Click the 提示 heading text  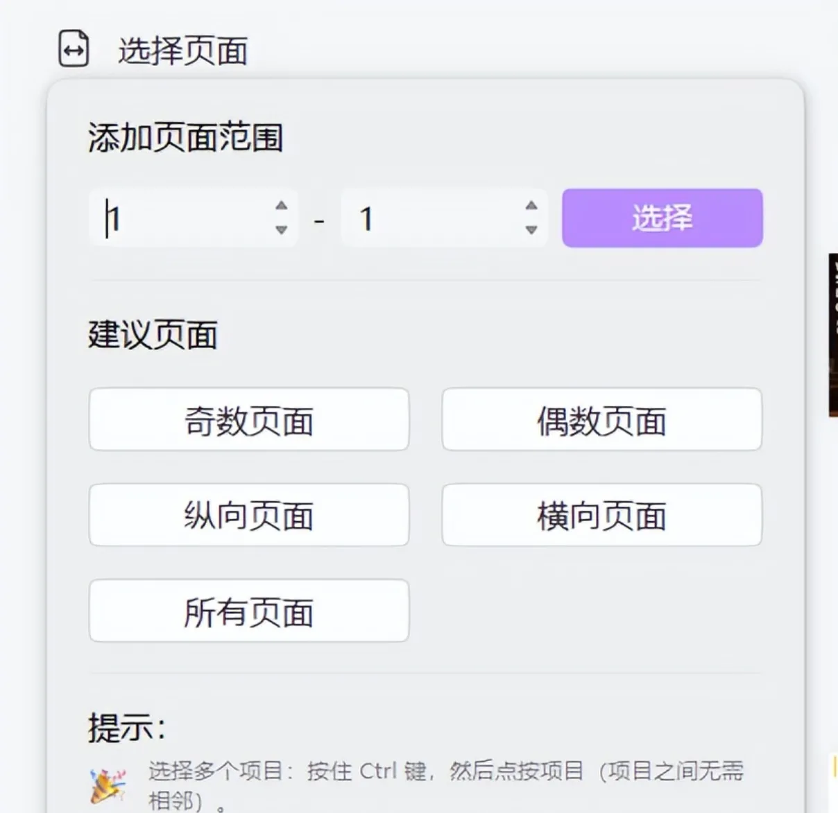127,728
